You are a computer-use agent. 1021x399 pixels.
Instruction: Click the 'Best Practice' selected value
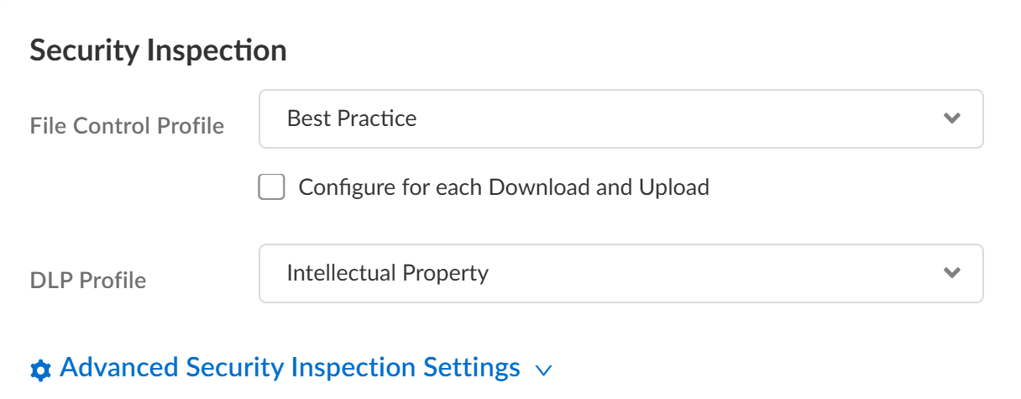click(x=352, y=118)
